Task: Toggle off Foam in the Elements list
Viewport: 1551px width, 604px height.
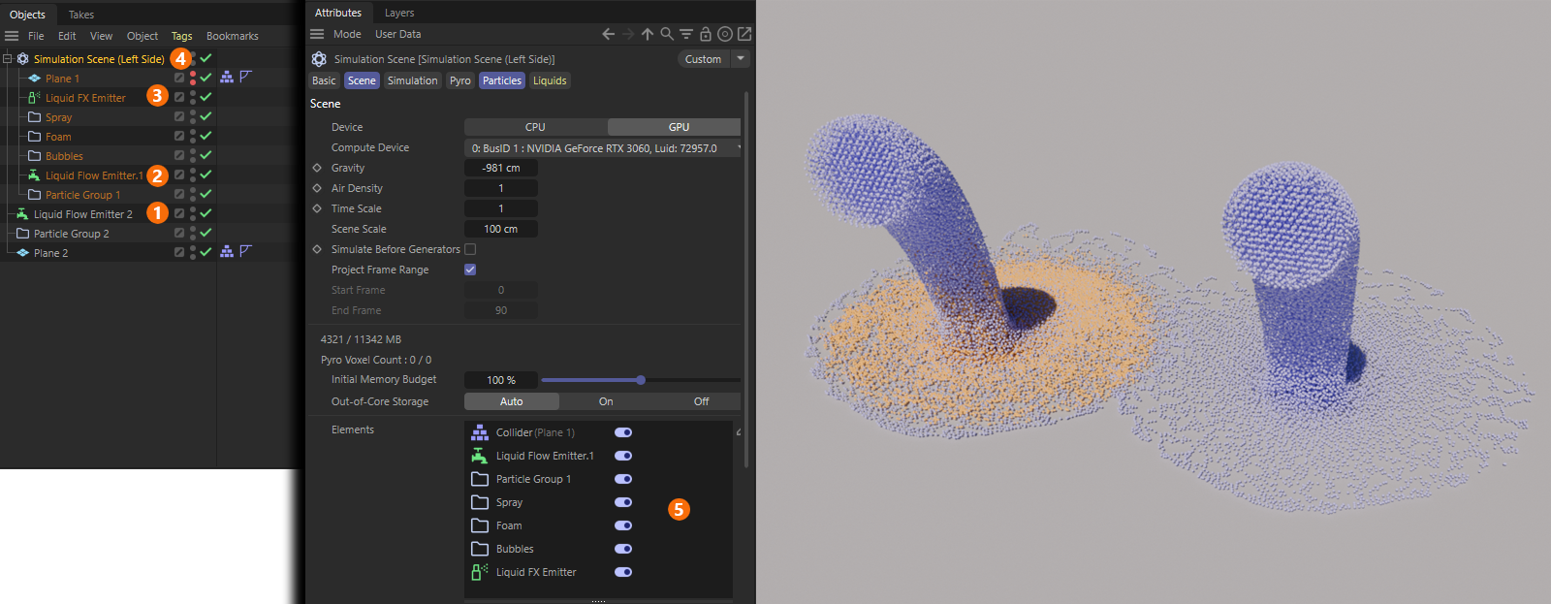Action: click(x=623, y=525)
